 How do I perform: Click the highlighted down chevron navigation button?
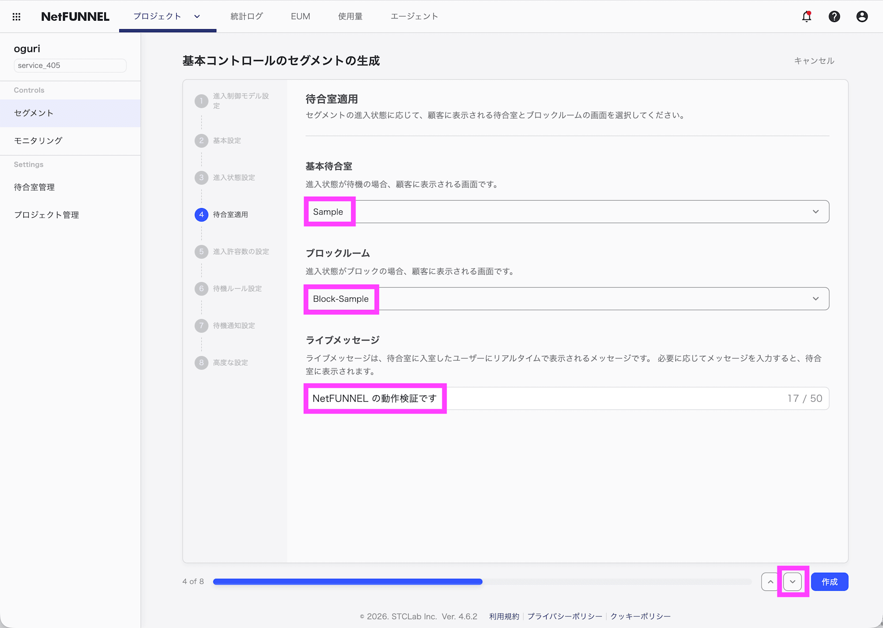click(x=792, y=582)
